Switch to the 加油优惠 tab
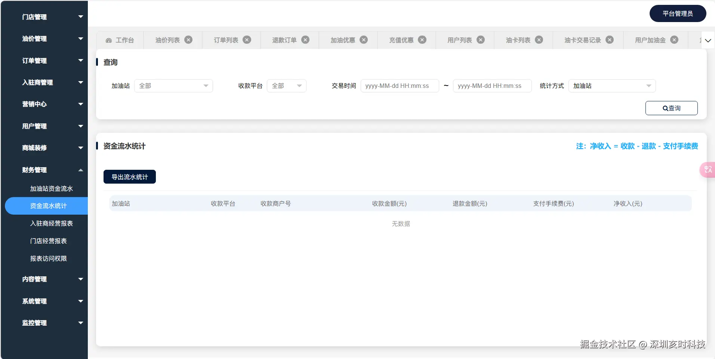Viewport: 715px width, 359px height. [x=343, y=40]
